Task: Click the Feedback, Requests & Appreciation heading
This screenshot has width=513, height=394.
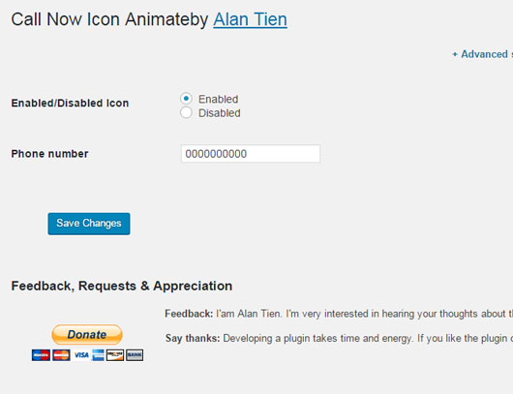Action: pyautogui.click(x=122, y=286)
